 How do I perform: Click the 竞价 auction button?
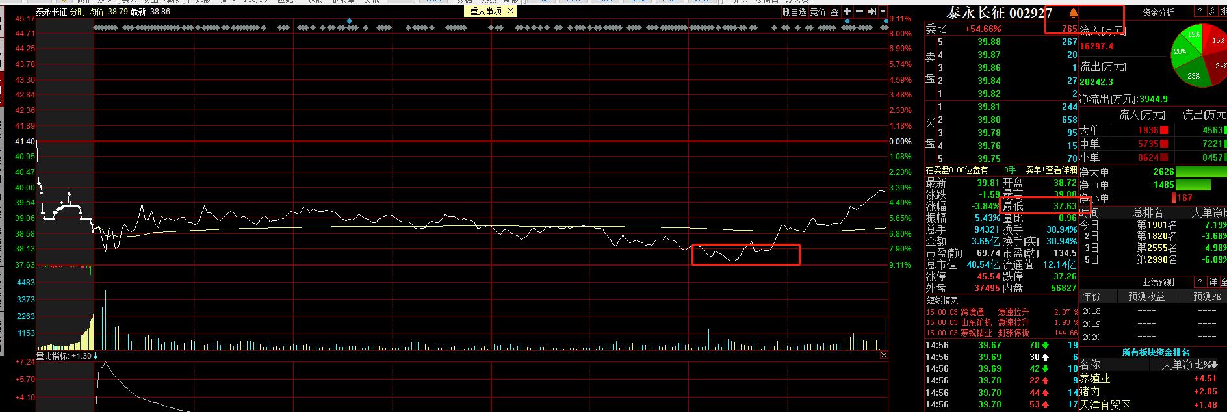coord(818,12)
